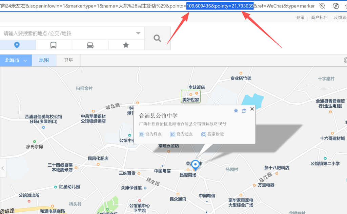Collapse the left side panel arrow

tap(3, 168)
